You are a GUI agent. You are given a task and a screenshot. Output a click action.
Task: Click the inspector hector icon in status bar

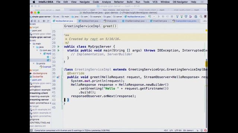202,130
